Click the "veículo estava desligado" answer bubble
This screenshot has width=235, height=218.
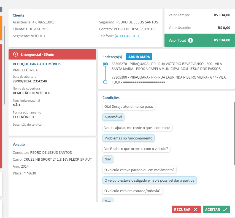tap(150, 181)
